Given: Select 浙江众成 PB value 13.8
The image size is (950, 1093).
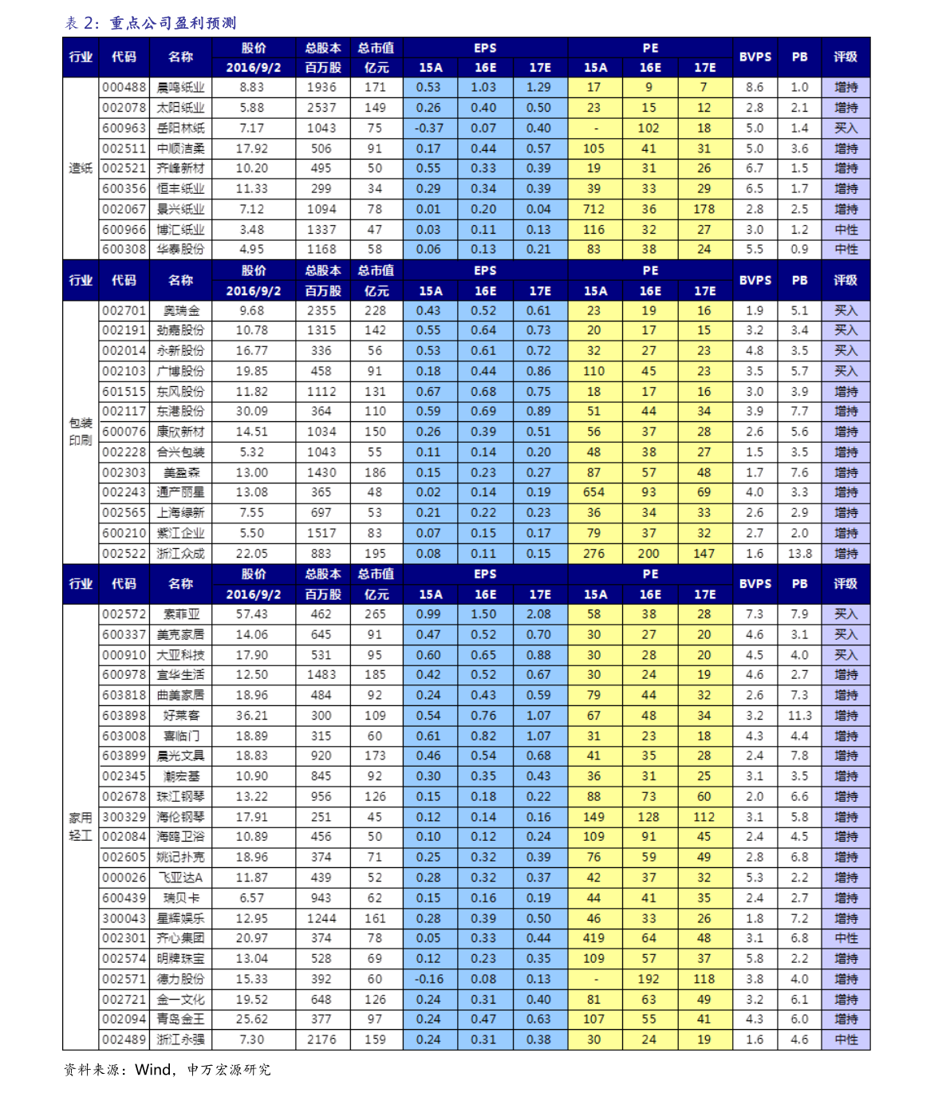Looking at the screenshot, I should [x=799, y=554].
